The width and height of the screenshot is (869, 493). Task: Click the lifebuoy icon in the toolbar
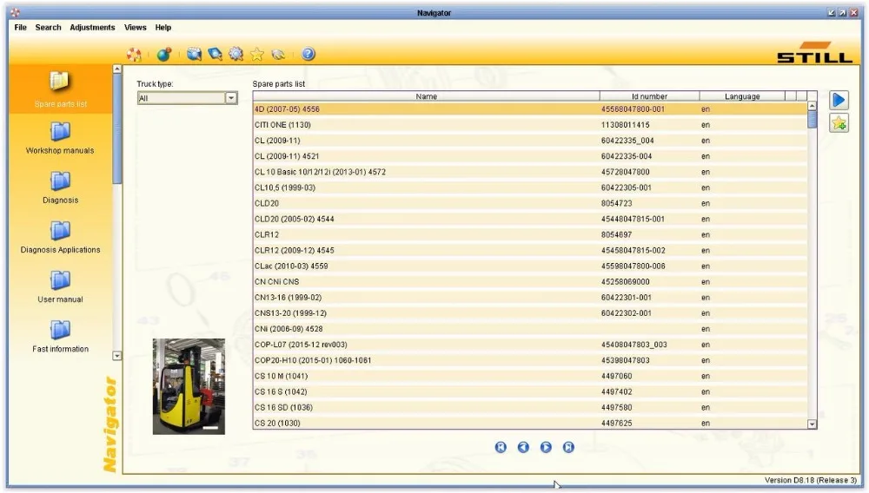pyautogui.click(x=134, y=54)
